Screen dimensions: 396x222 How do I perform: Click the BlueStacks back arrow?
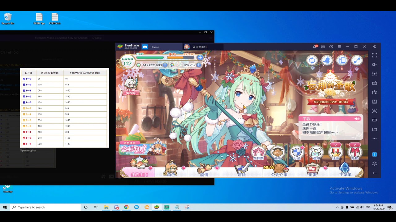click(x=374, y=173)
